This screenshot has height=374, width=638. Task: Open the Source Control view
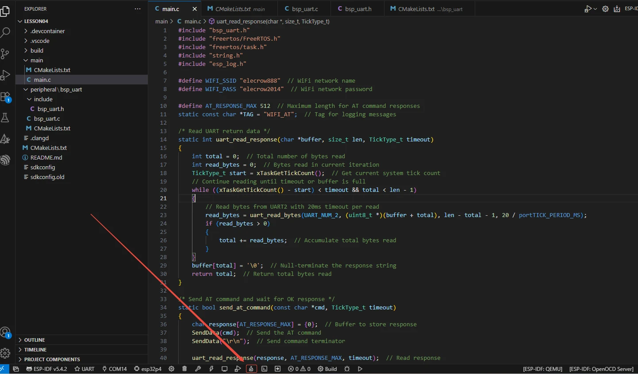(5, 54)
